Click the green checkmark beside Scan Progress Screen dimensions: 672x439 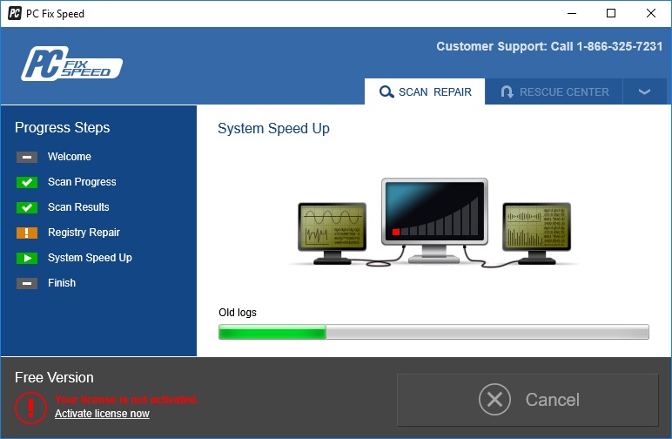click(x=27, y=182)
